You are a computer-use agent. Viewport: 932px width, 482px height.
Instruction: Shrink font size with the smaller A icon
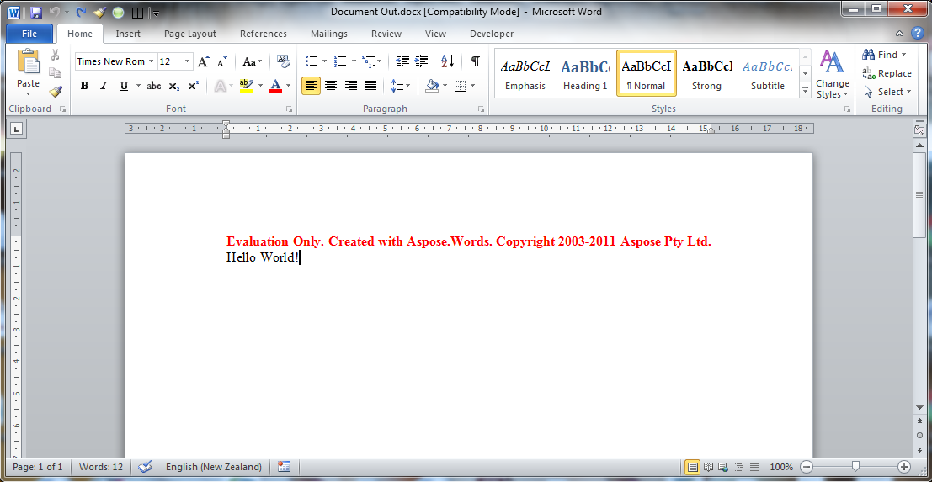tap(221, 61)
